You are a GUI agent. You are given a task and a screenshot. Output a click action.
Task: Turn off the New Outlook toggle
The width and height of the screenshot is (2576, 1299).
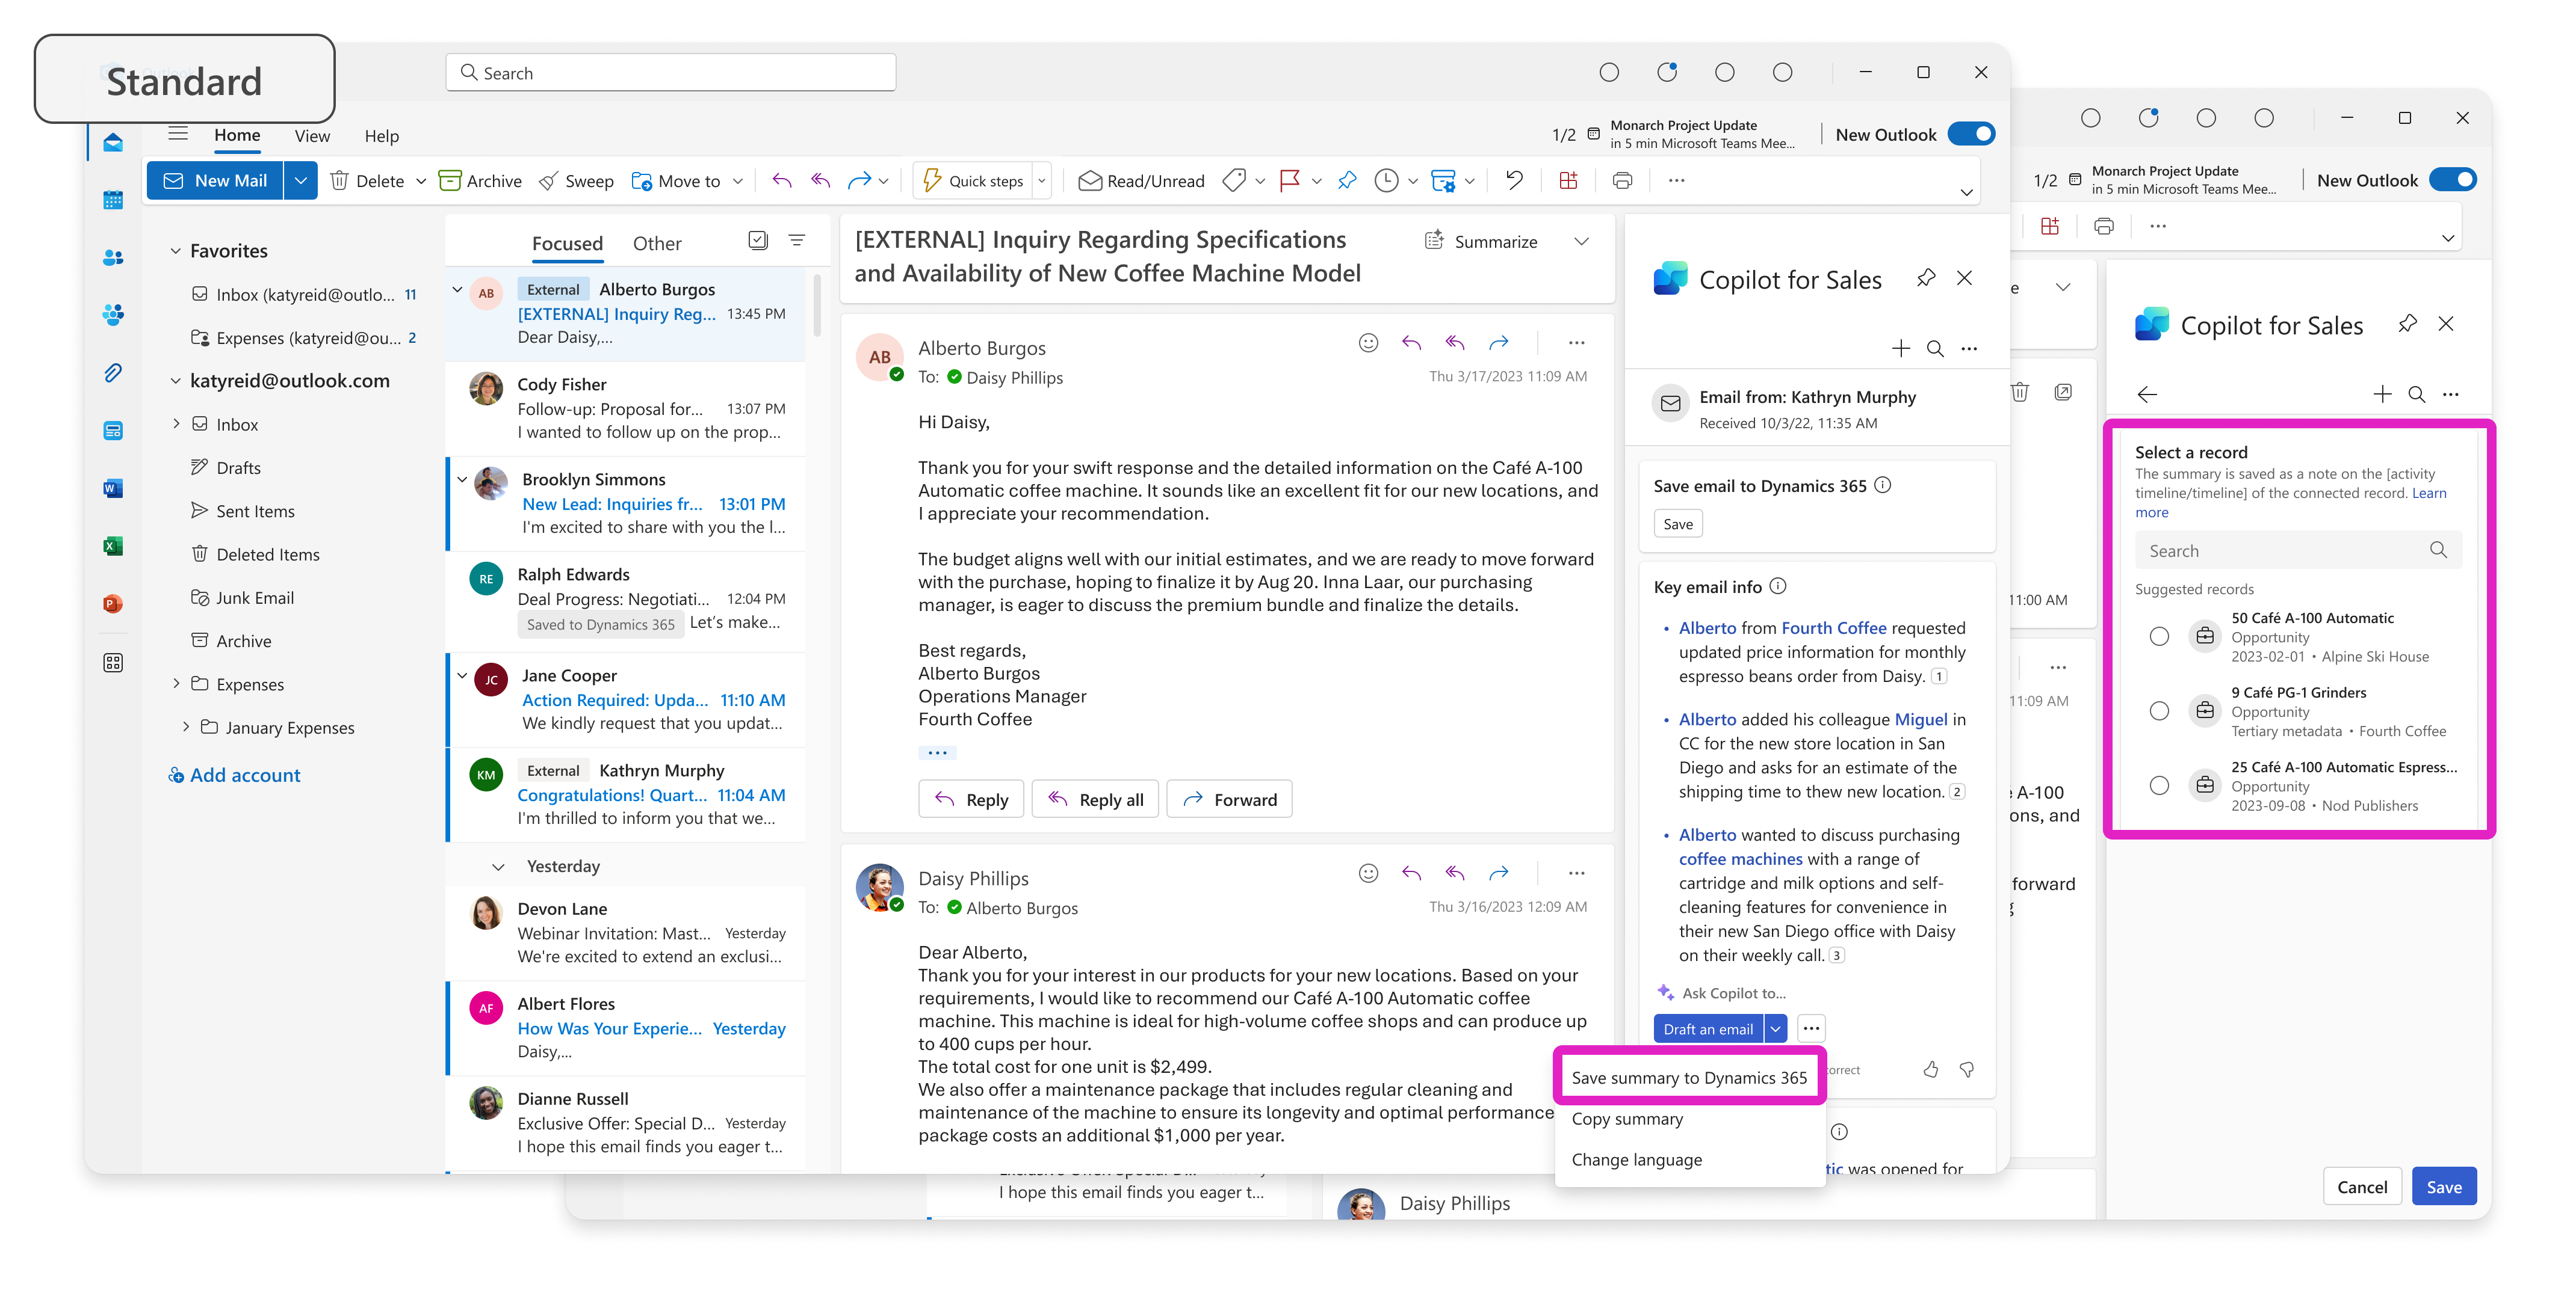[1971, 135]
